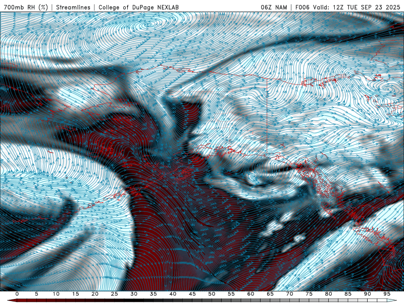Click the colorbar label "0"
404x303 pixels.
(x=17, y=294)
